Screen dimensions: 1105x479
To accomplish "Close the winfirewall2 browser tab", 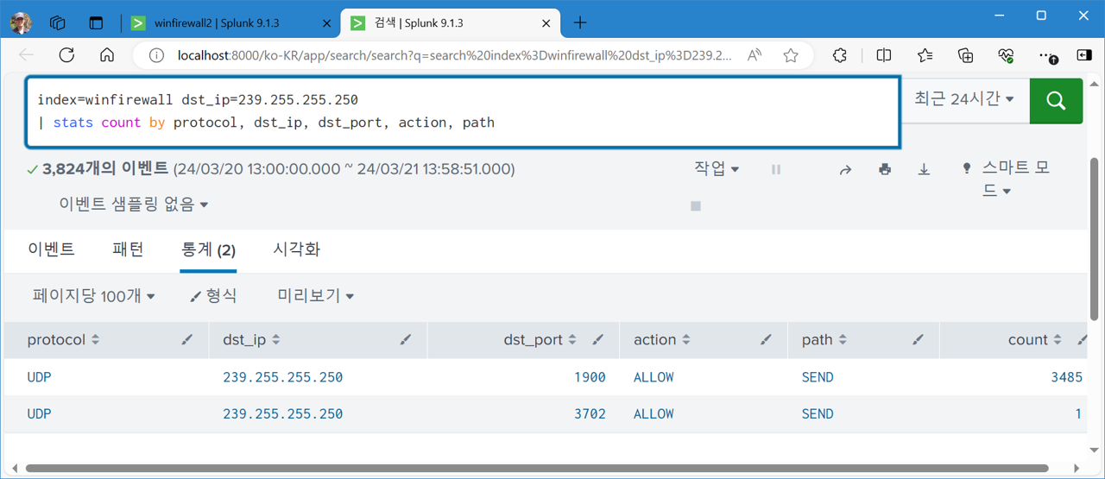I will [x=326, y=23].
